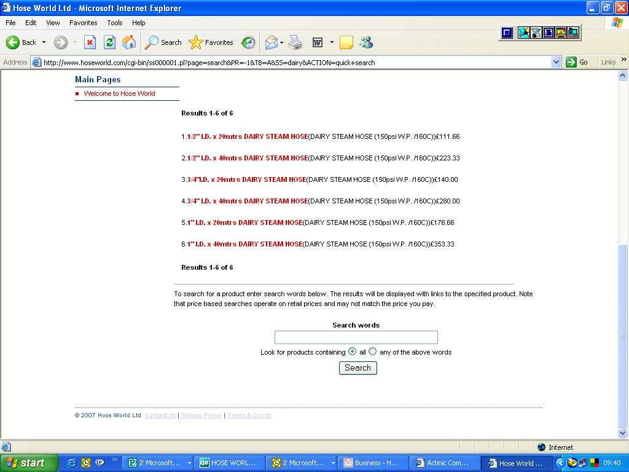Screen dimensions: 629x472
Task: Click the vertical scrollbar thumb
Action: [x=623, y=335]
